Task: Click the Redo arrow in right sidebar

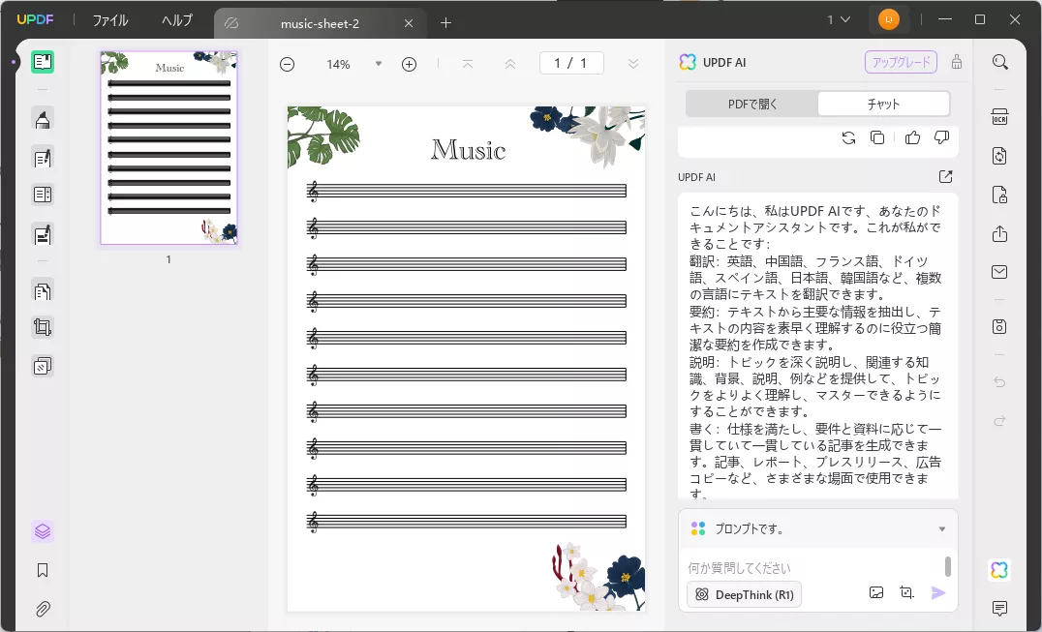Action: pos(1000,421)
